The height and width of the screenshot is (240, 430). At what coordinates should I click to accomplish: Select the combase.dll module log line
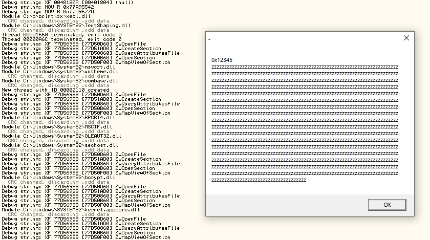click(x=60, y=81)
